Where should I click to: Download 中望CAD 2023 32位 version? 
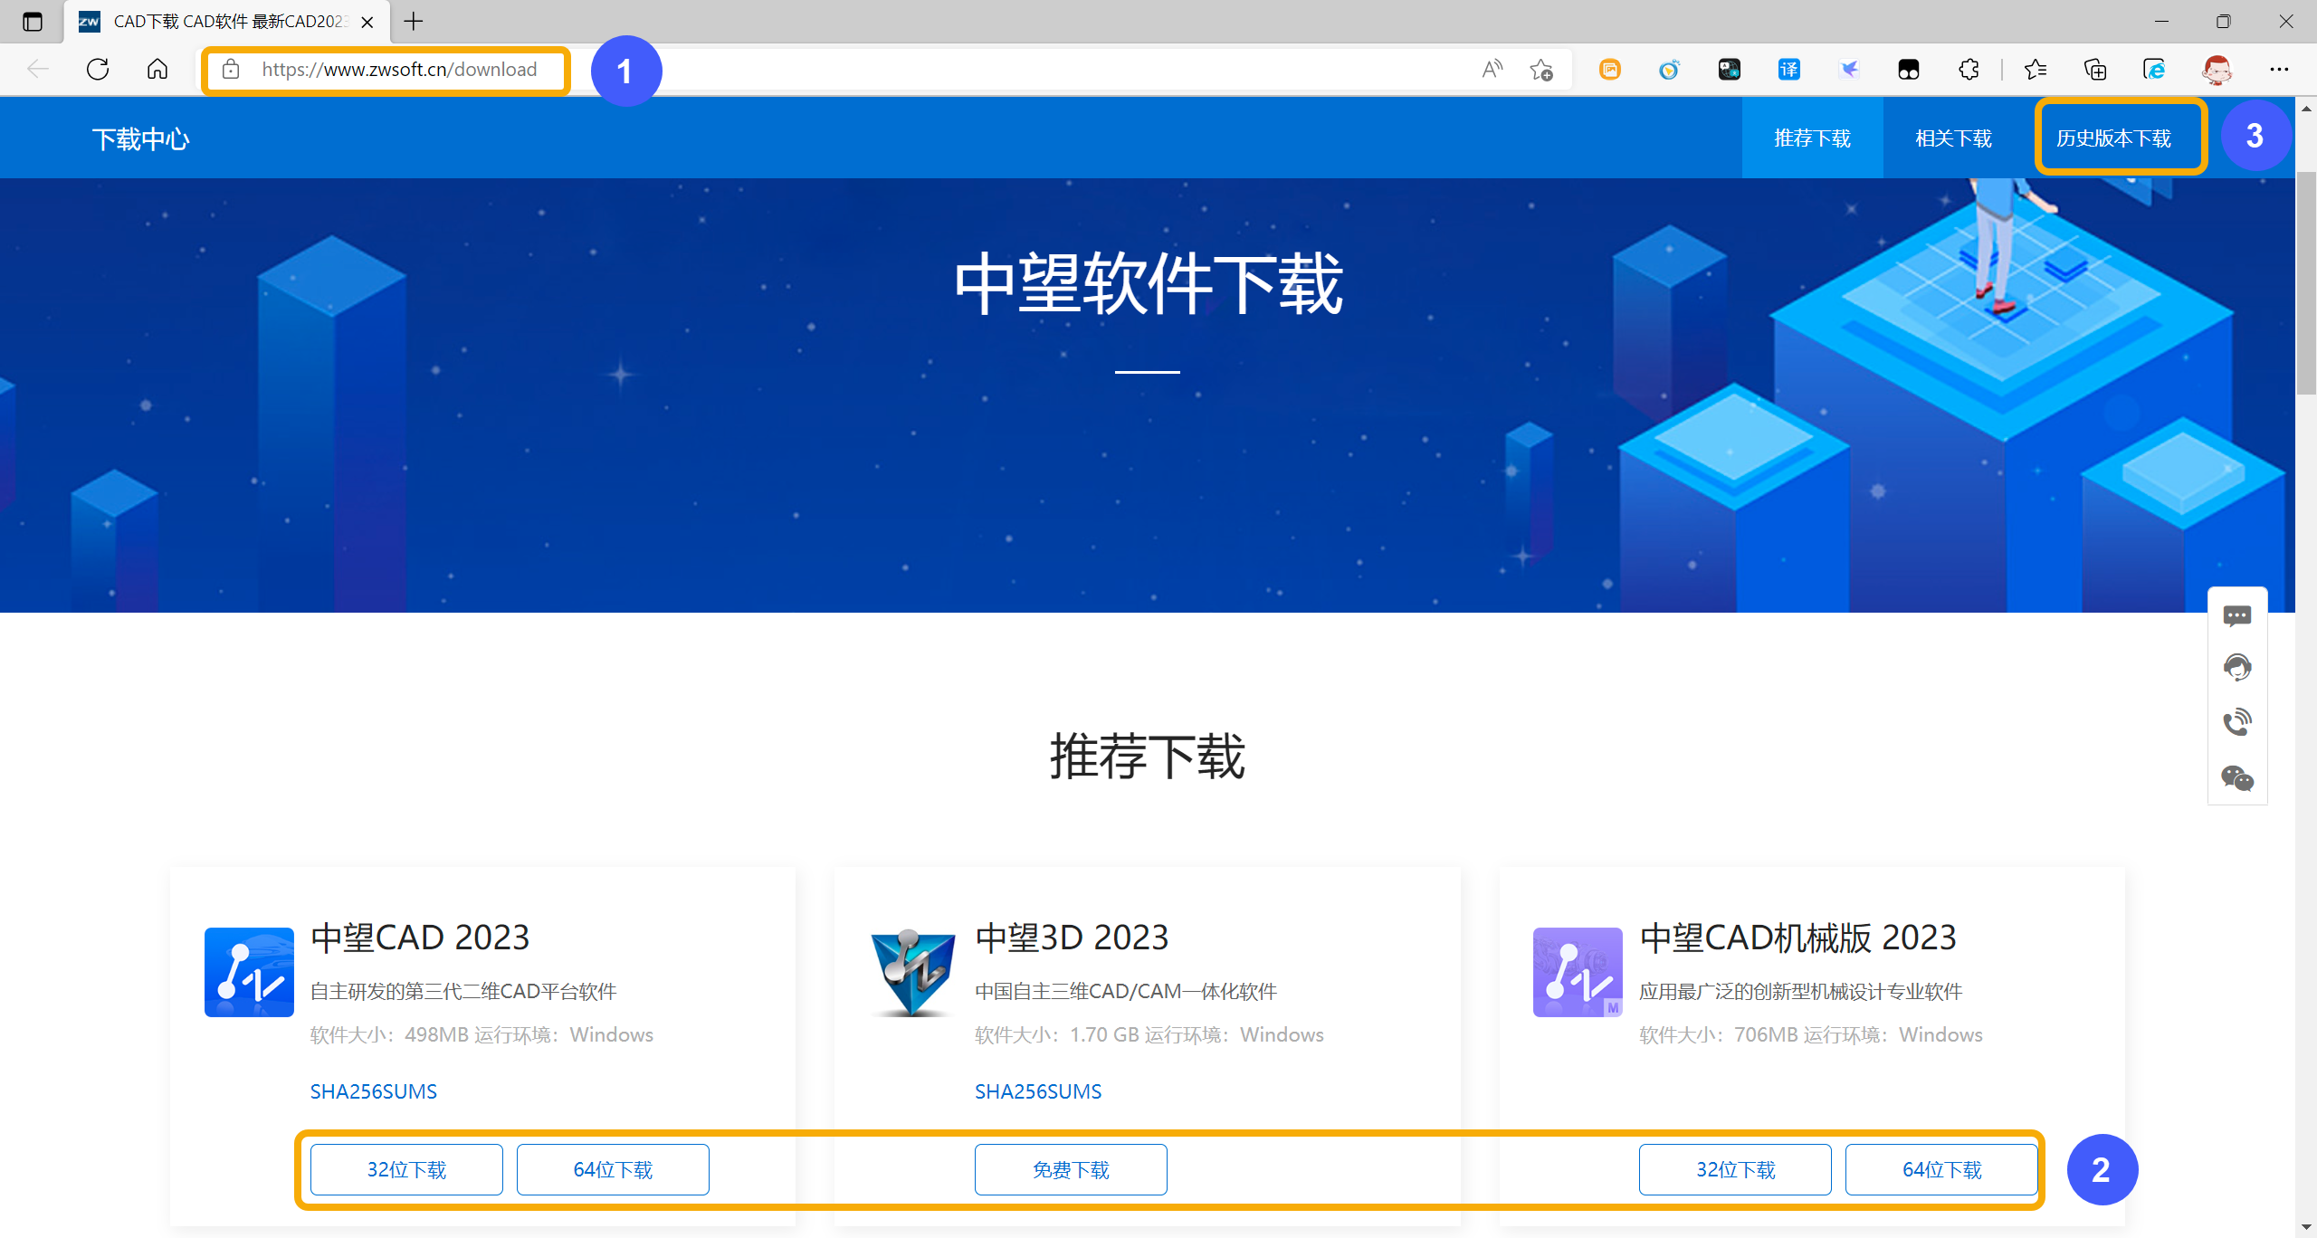coord(406,1170)
